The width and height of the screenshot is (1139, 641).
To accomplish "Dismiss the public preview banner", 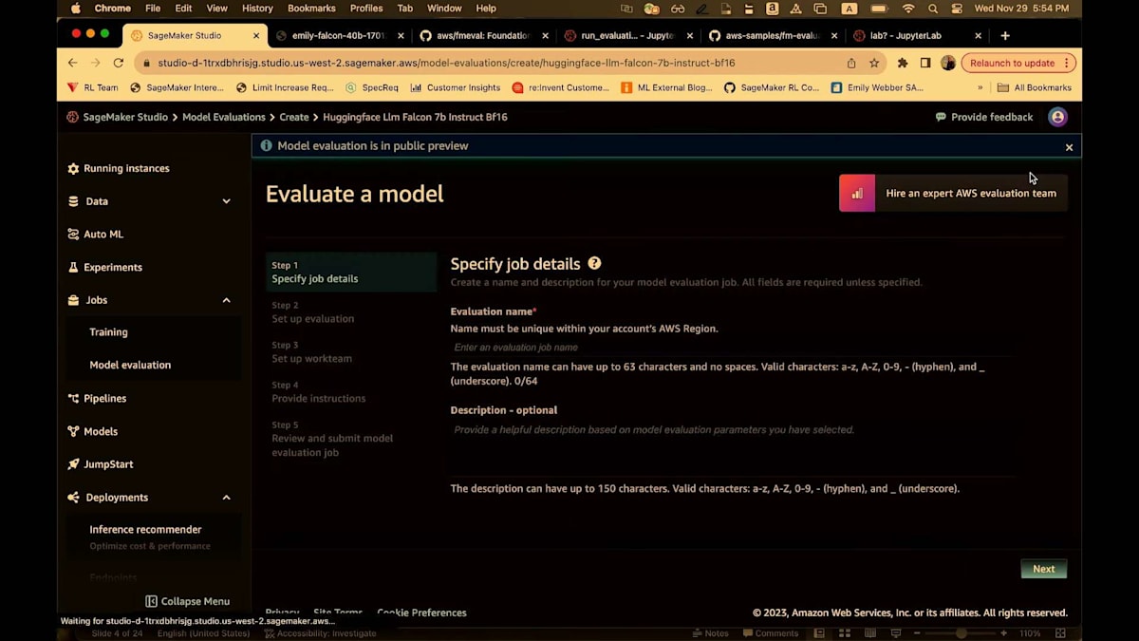I will coord(1069,147).
